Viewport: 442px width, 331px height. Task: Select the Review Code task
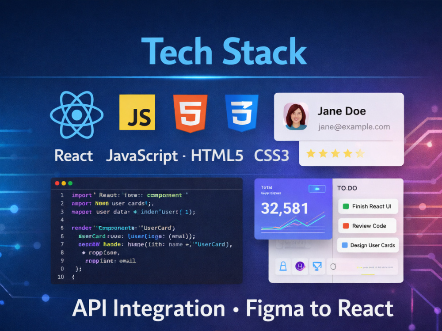coord(367,226)
